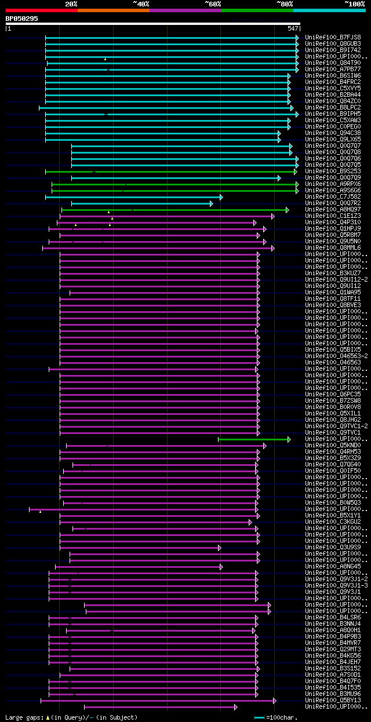
Task: Click hit label UniRef100_B4LSR6
Action: coord(333,617)
